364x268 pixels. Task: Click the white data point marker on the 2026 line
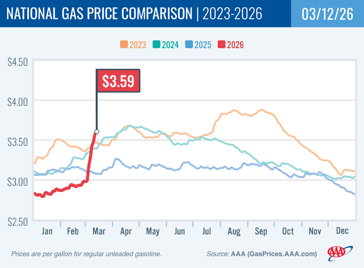96,132
